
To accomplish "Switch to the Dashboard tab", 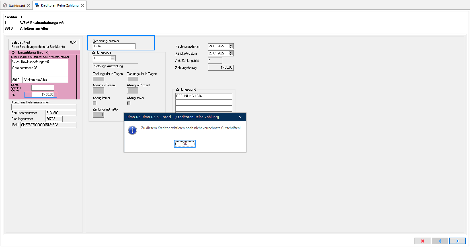I will (x=17, y=5).
